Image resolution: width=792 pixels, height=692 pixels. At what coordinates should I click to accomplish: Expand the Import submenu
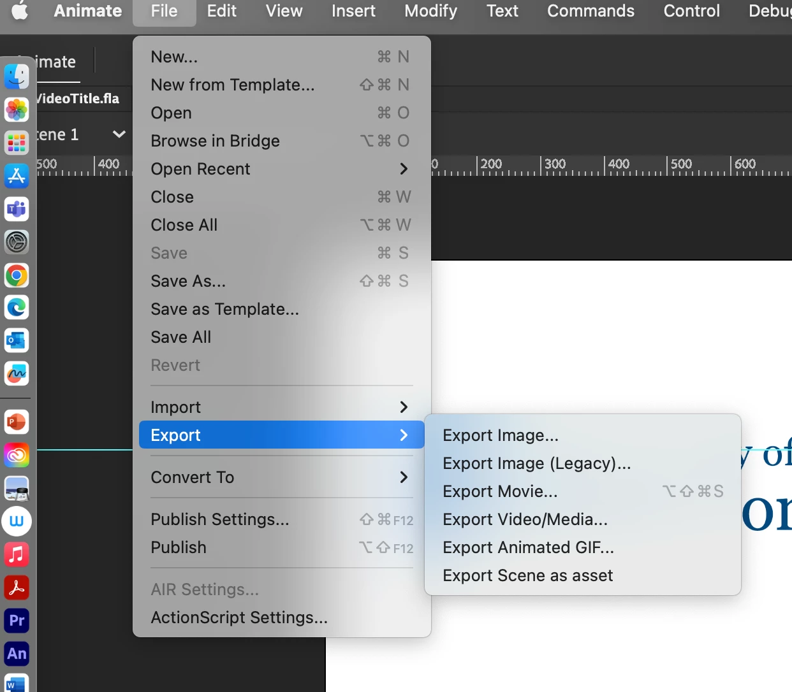pyautogui.click(x=281, y=407)
